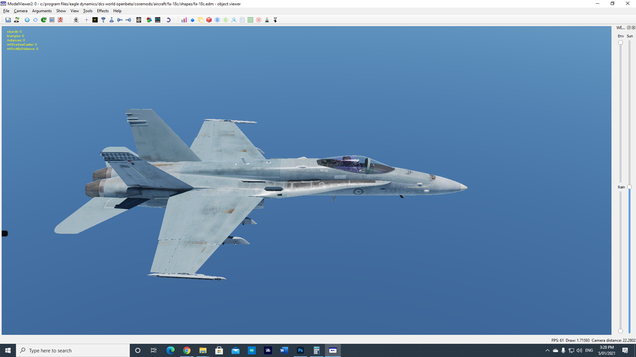Open the View menu
The image size is (636, 357).
click(74, 11)
